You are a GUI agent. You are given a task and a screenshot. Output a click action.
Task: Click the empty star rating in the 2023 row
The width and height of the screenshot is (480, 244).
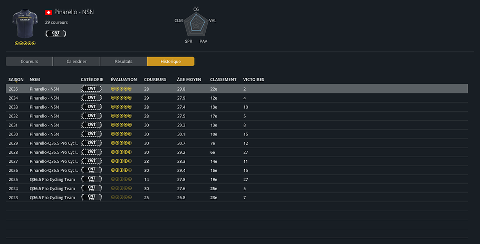(121, 197)
